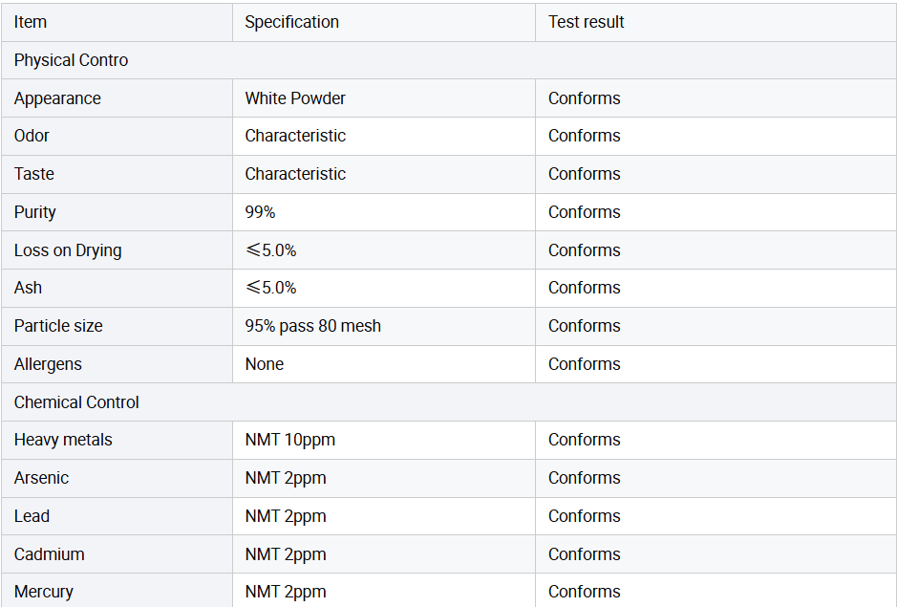This screenshot has width=897, height=607.
Task: Select the None specification for Allergens
Action: 264,364
